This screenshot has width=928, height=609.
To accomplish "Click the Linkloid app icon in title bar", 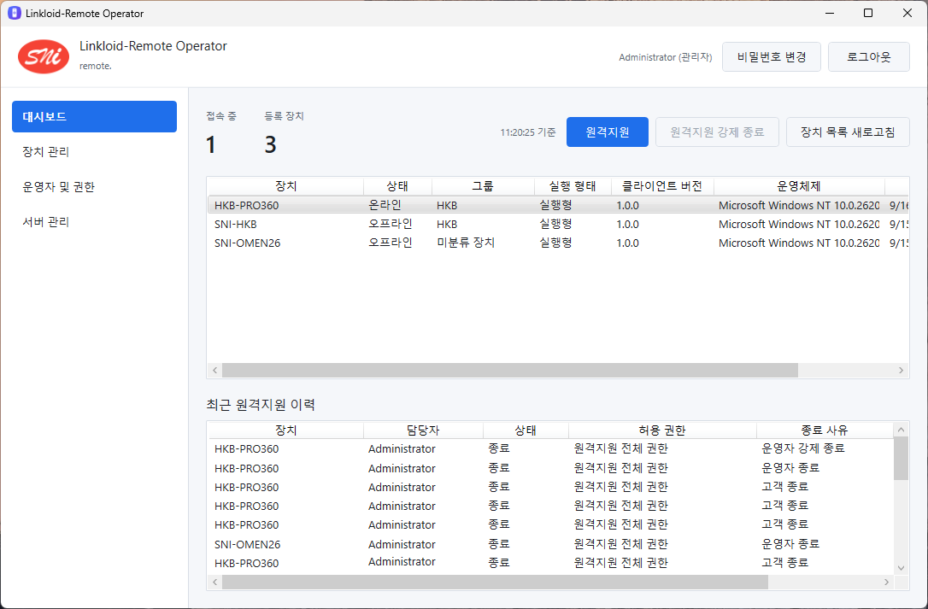I will 15,13.
